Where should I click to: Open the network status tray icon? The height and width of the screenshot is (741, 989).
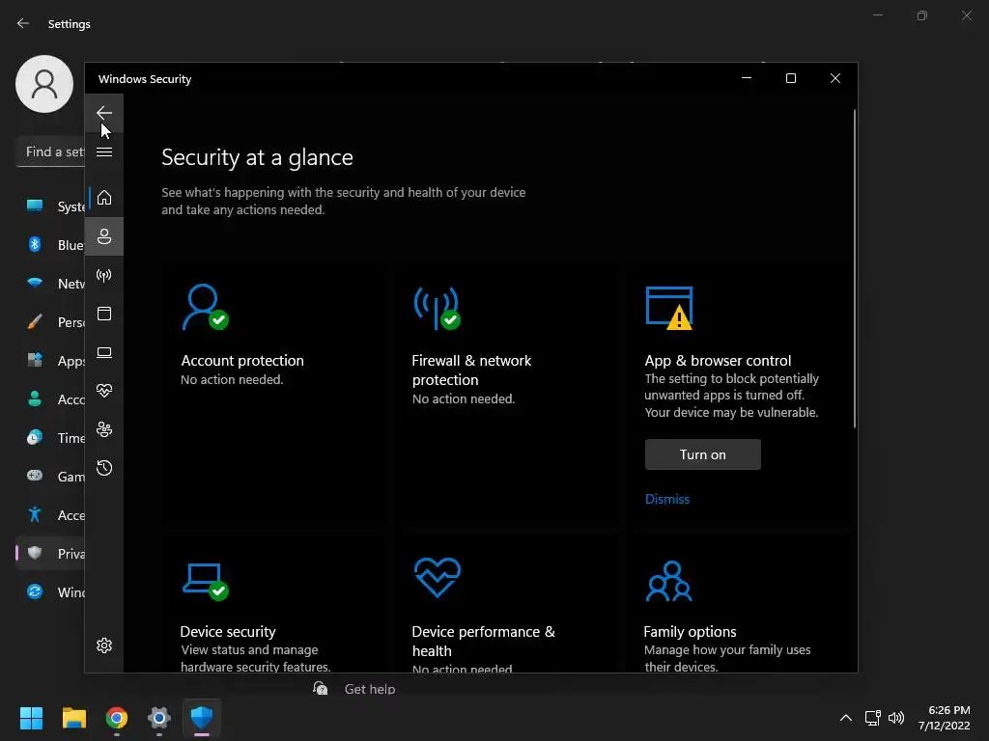872,718
